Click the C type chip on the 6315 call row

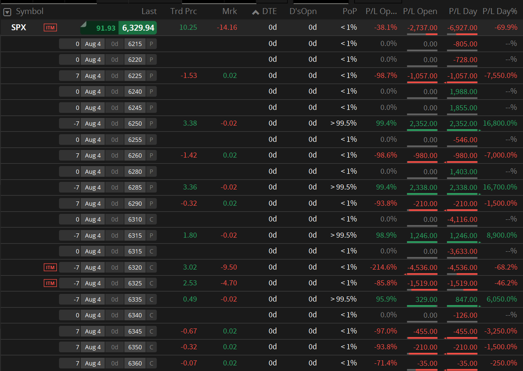[x=152, y=251]
